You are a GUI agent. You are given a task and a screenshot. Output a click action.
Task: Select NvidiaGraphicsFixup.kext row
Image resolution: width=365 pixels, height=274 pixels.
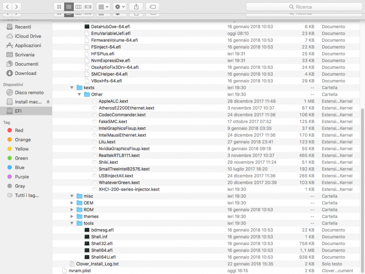click(206, 149)
